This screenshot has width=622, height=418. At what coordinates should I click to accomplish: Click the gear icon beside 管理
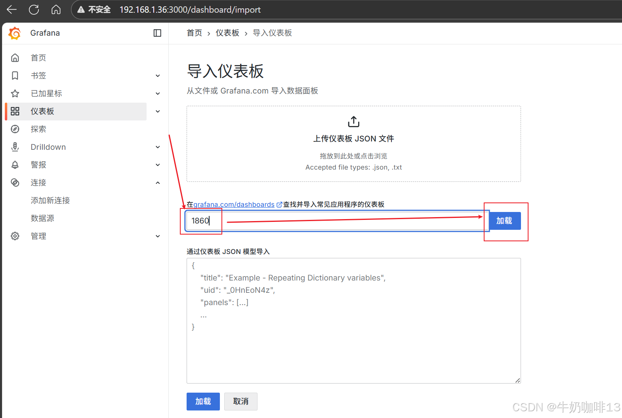pyautogui.click(x=15, y=236)
